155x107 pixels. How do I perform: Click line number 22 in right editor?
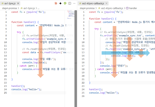coord(83,83)
